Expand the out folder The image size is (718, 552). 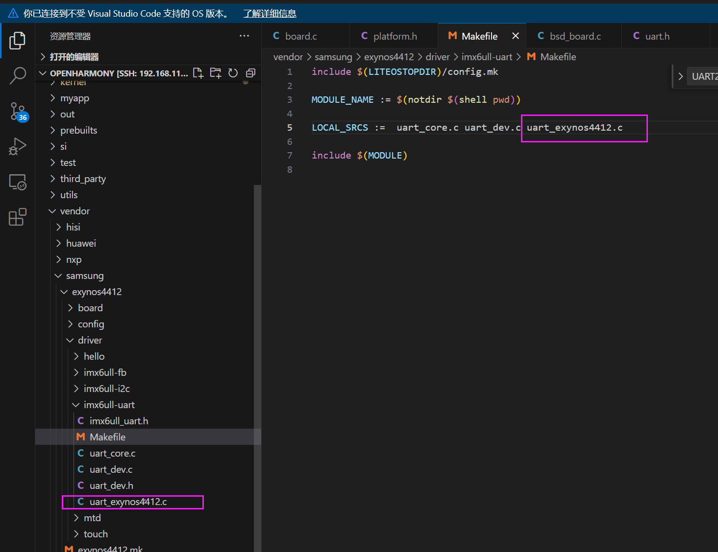(148, 114)
